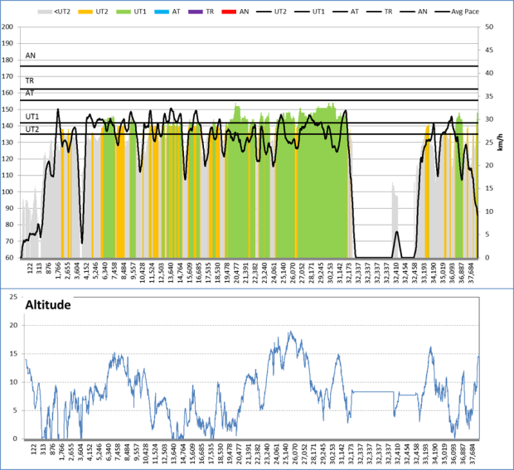The image size is (514, 470).
Task: Click the gray <UT2 legend swatch
Action: point(46,13)
